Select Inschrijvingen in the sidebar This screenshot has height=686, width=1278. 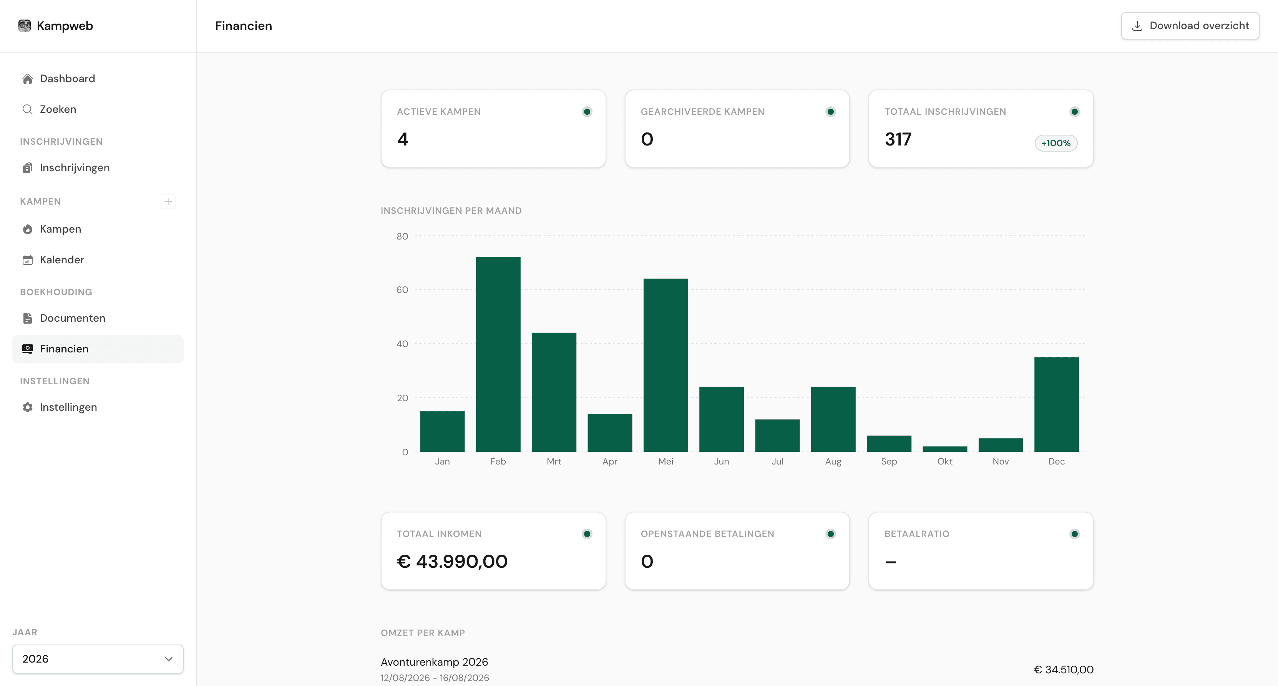click(x=75, y=167)
